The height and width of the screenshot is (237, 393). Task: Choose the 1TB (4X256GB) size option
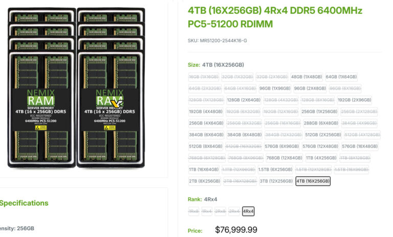(321, 158)
